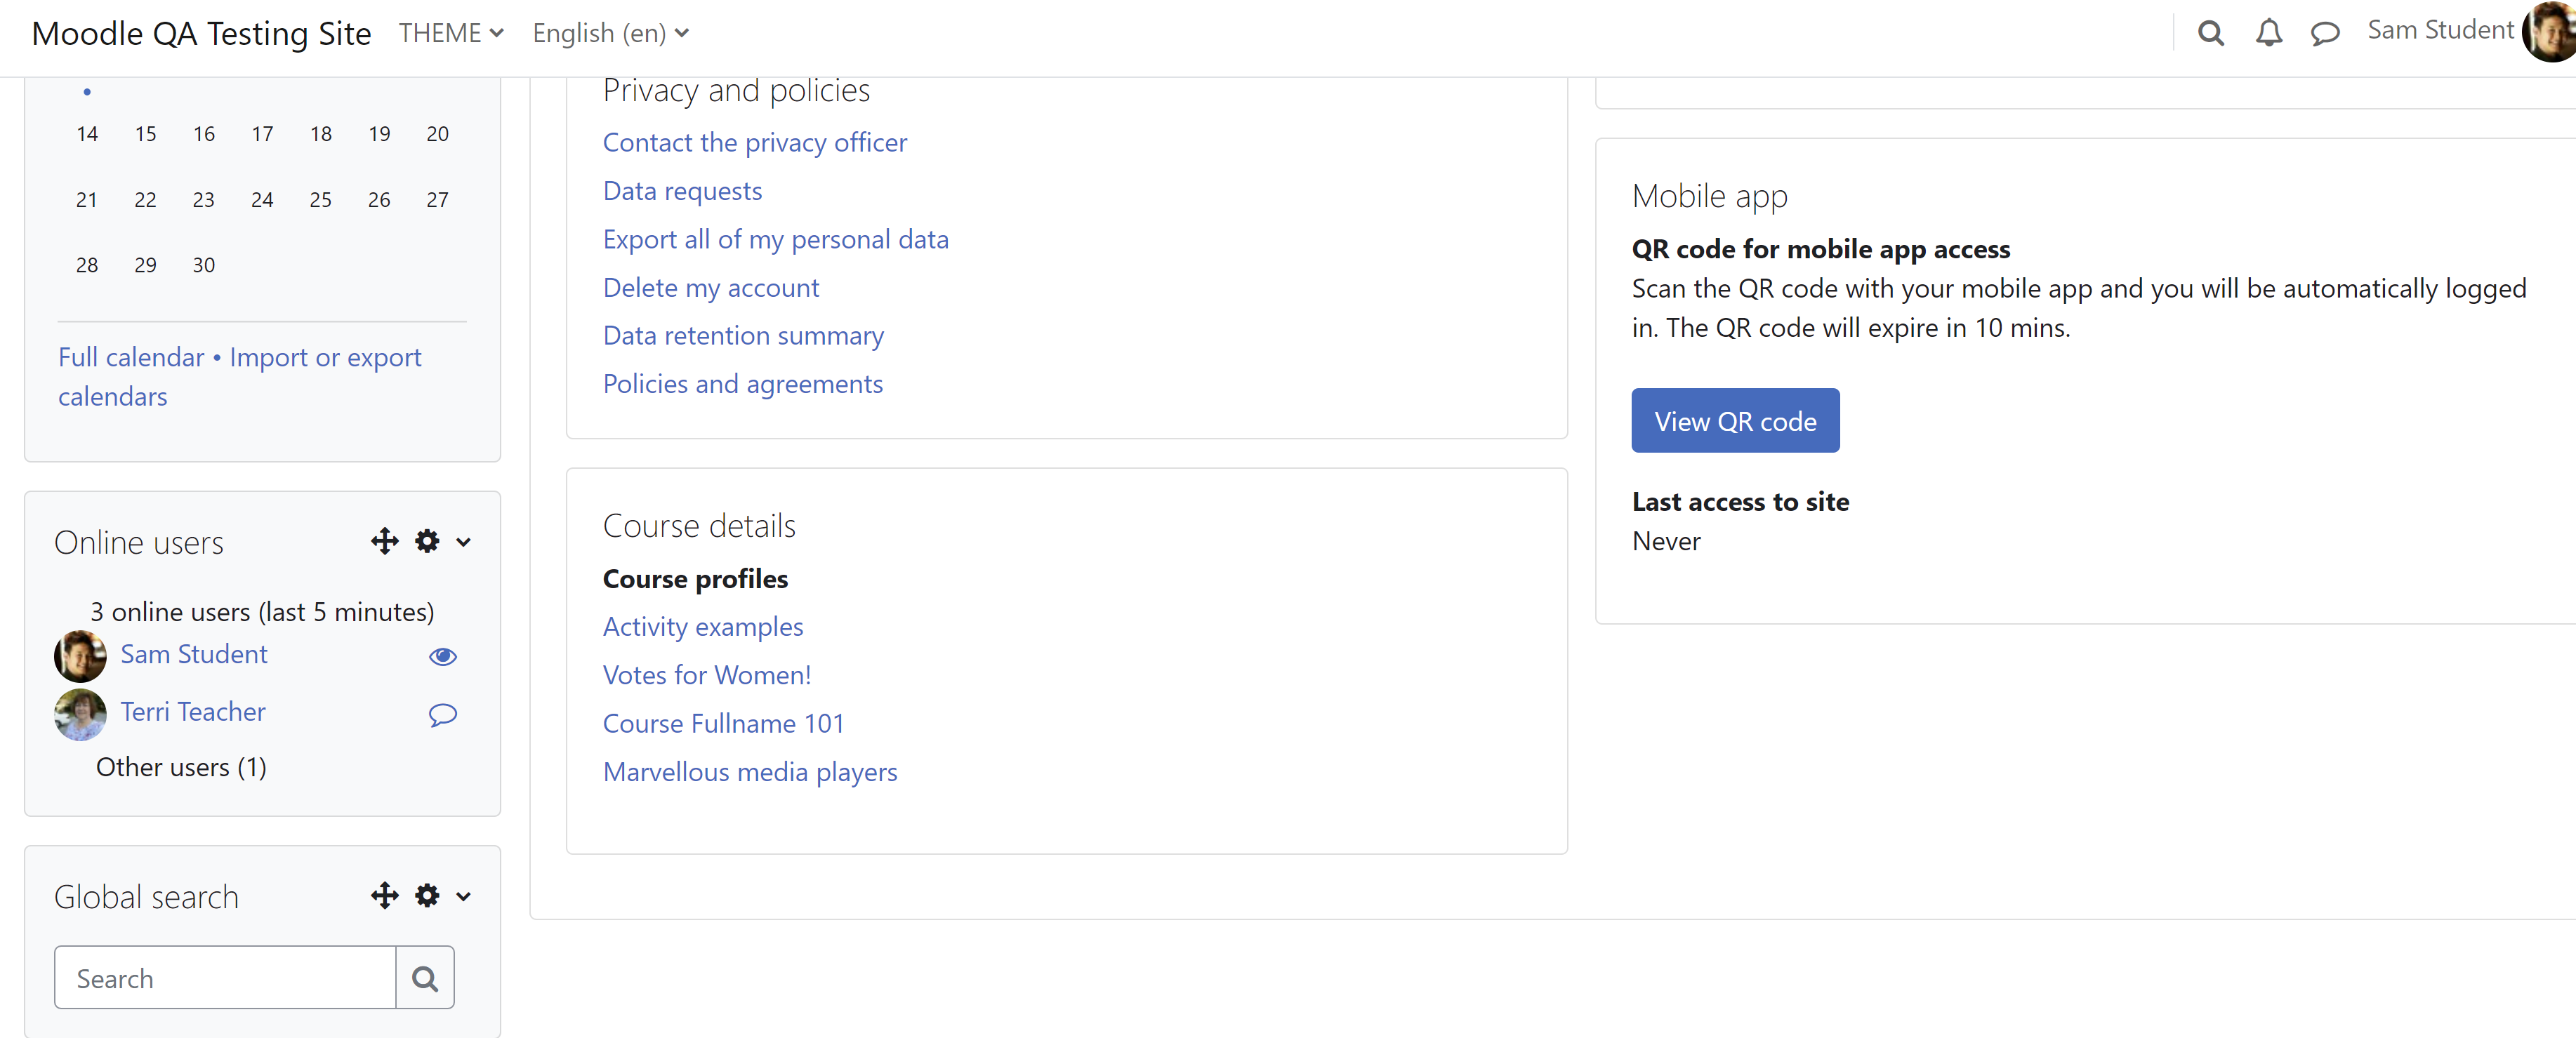Open the search icon in top navbar

pos(2210,34)
